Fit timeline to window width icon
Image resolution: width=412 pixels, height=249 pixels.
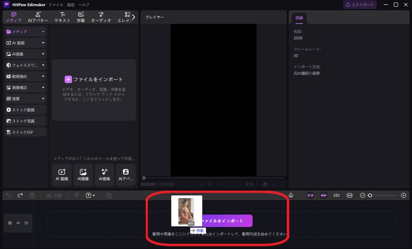[x=350, y=195]
